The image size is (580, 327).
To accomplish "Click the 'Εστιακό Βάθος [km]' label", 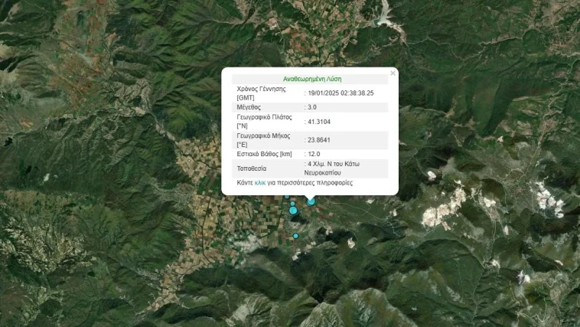I will 265,154.
